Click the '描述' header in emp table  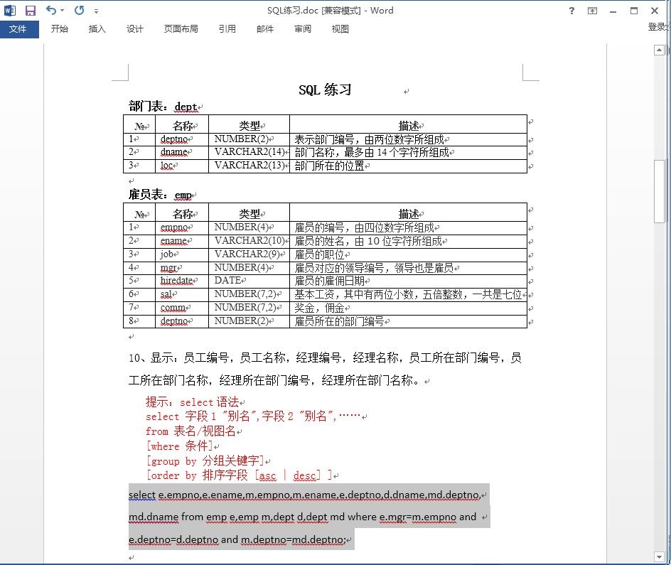click(408, 213)
